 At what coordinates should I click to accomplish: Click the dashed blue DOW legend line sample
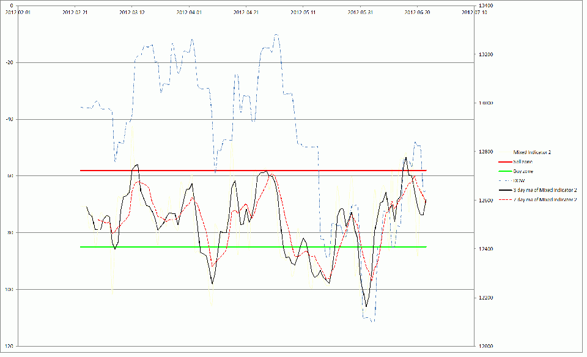[506, 181]
